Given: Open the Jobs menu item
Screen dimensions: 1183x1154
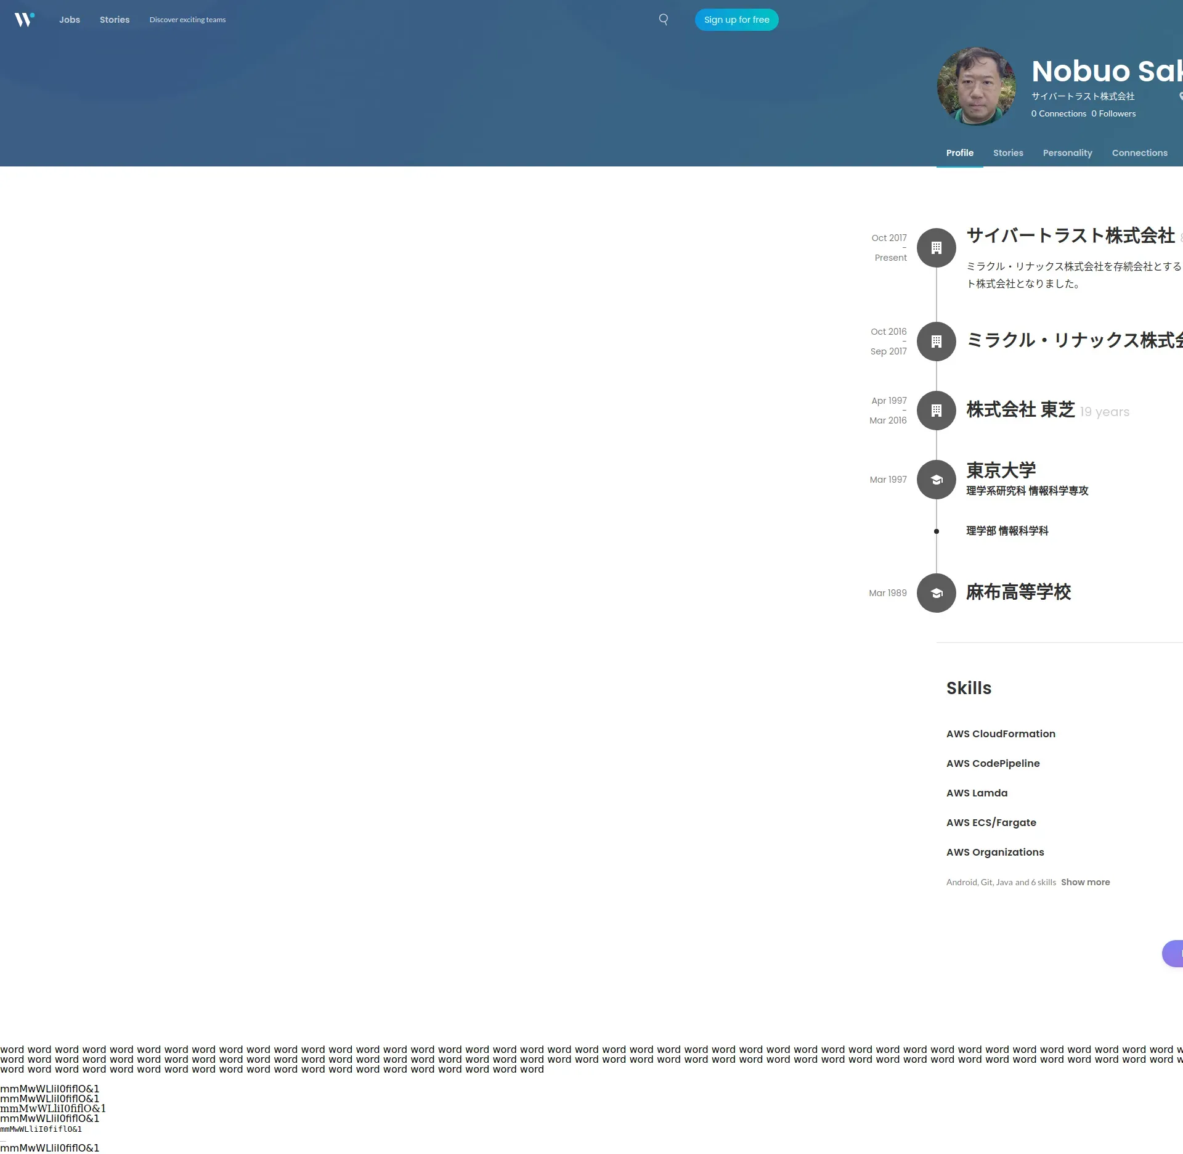Looking at the screenshot, I should click(70, 20).
